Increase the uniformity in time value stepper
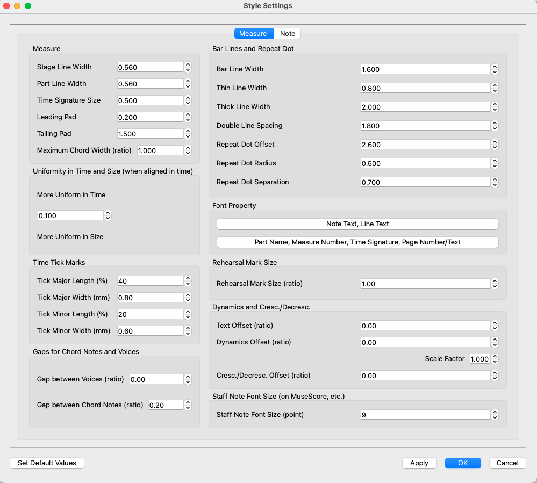Image resolution: width=537 pixels, height=483 pixels. [108, 213]
